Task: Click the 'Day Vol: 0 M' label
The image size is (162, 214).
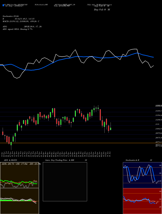Action: [x=102, y=10]
